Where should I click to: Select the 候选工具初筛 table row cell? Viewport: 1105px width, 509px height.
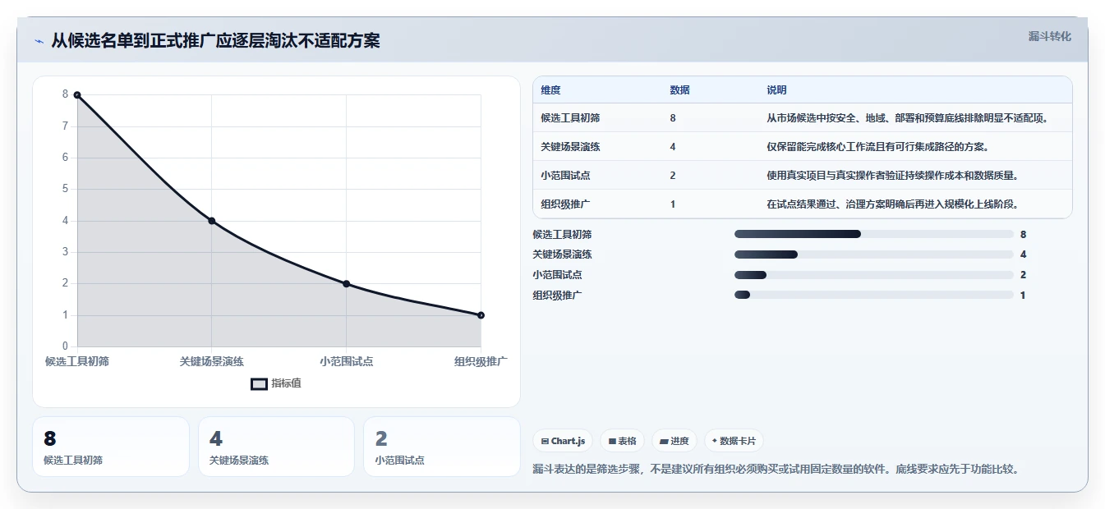(x=570, y=118)
